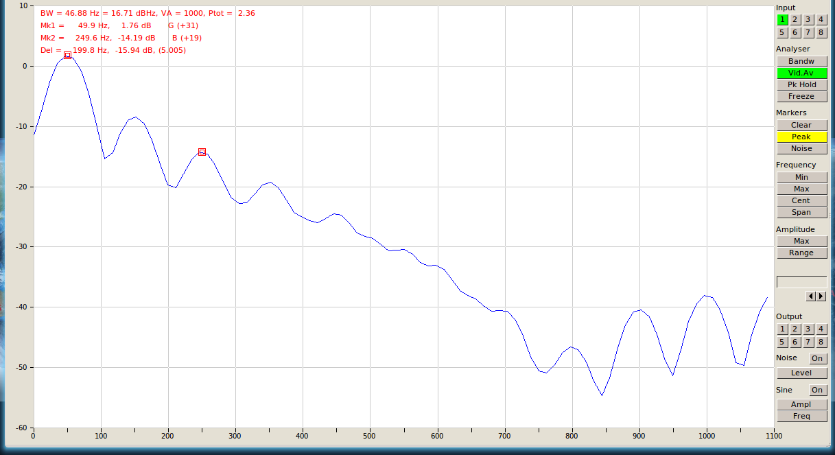
Task: Select output channel 3
Action: pos(808,329)
